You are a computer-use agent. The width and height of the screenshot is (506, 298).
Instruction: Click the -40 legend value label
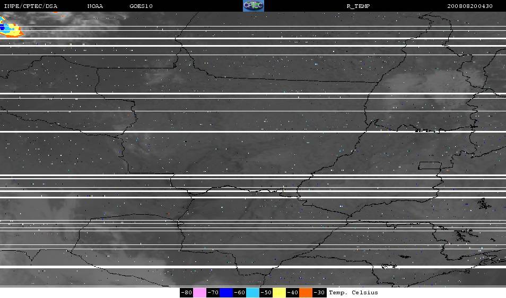click(x=292, y=293)
